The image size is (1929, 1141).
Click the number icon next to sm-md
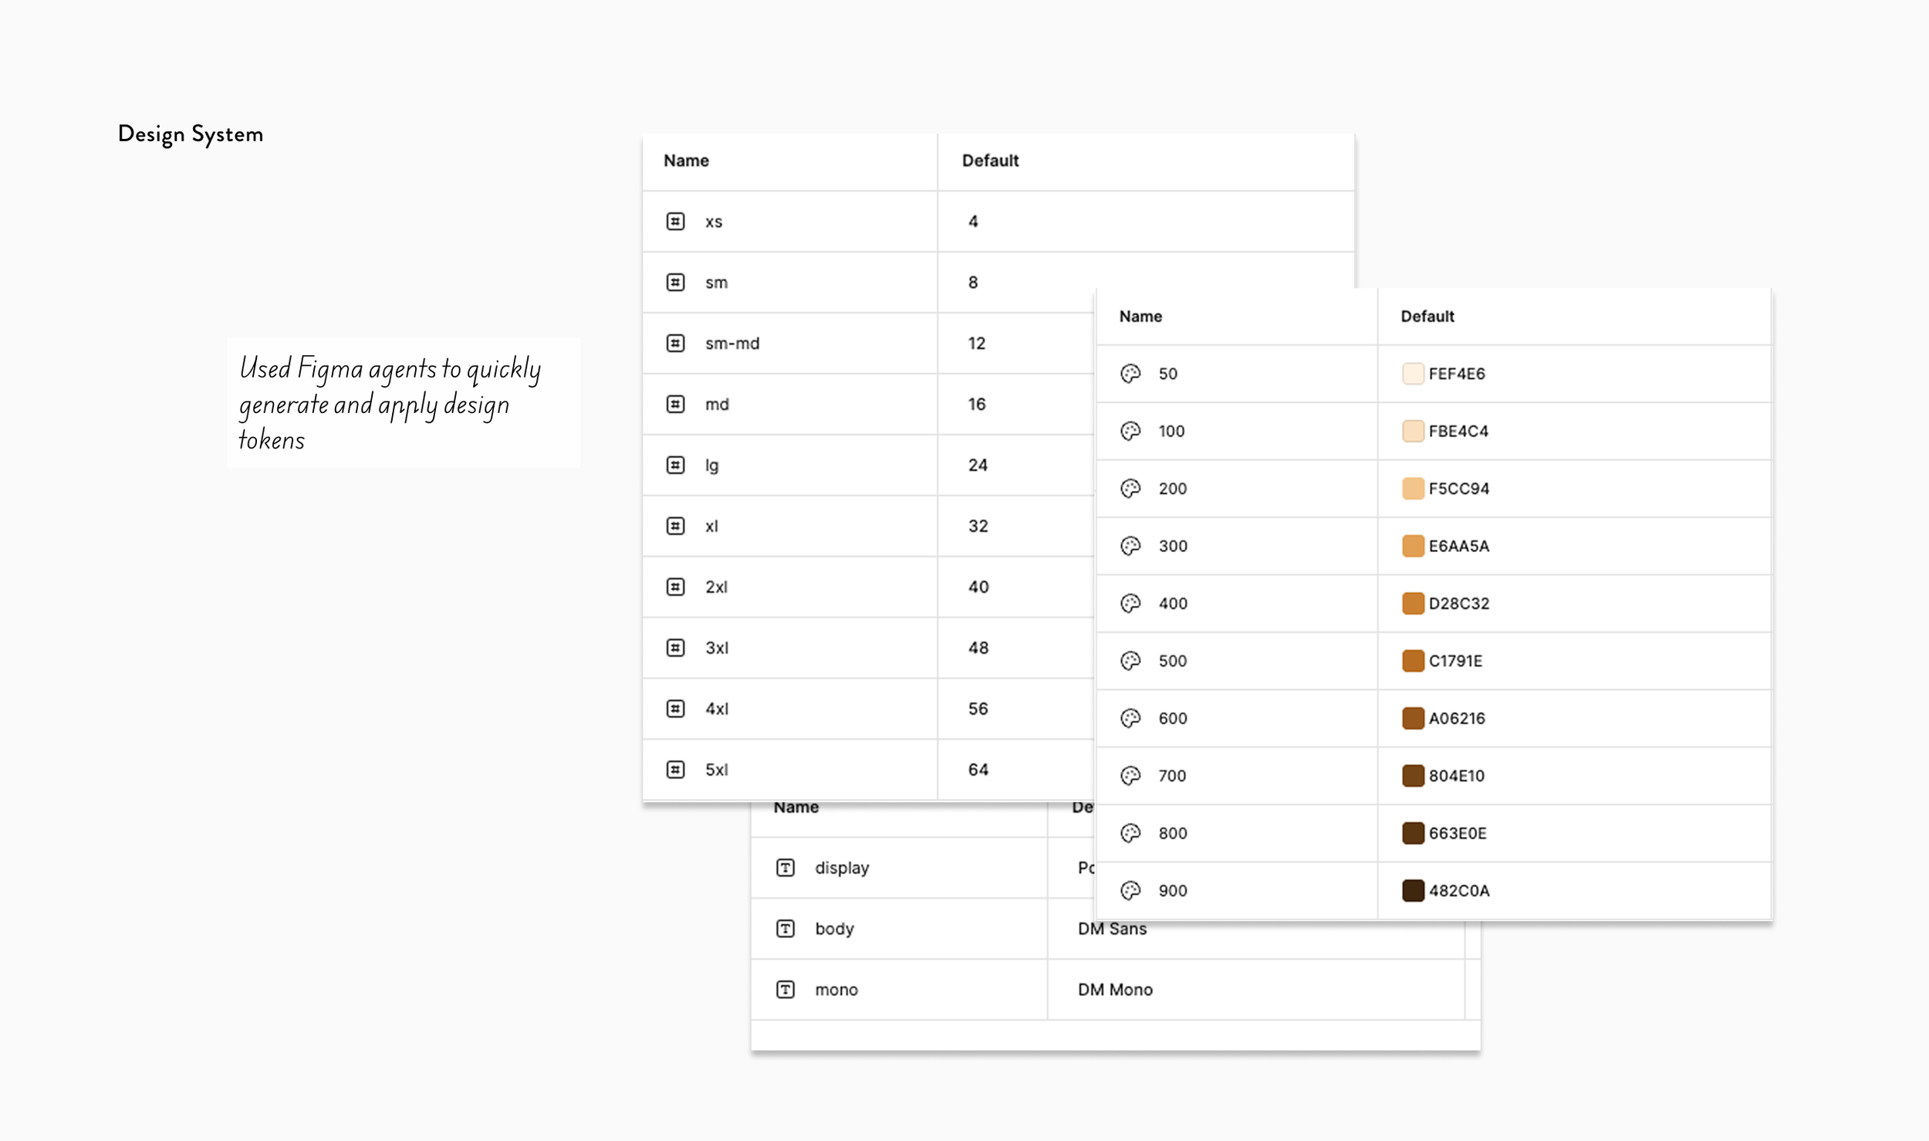pyautogui.click(x=675, y=343)
